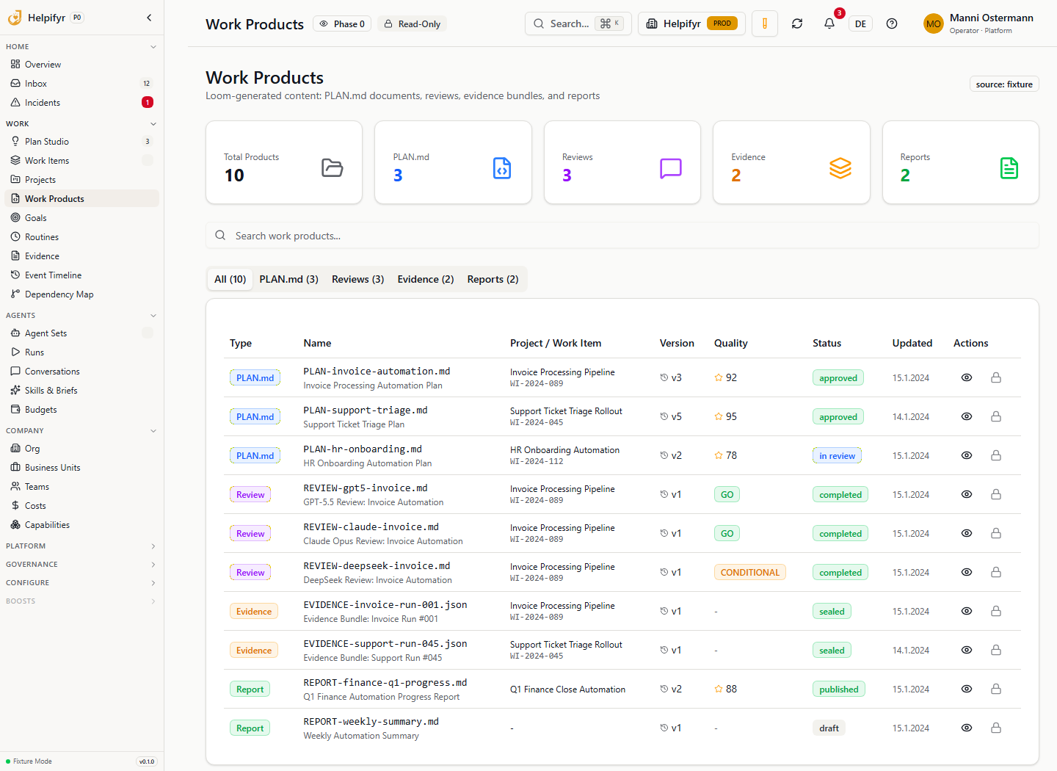Open Goals in the sidebar
The height and width of the screenshot is (771, 1057).
[81, 218]
